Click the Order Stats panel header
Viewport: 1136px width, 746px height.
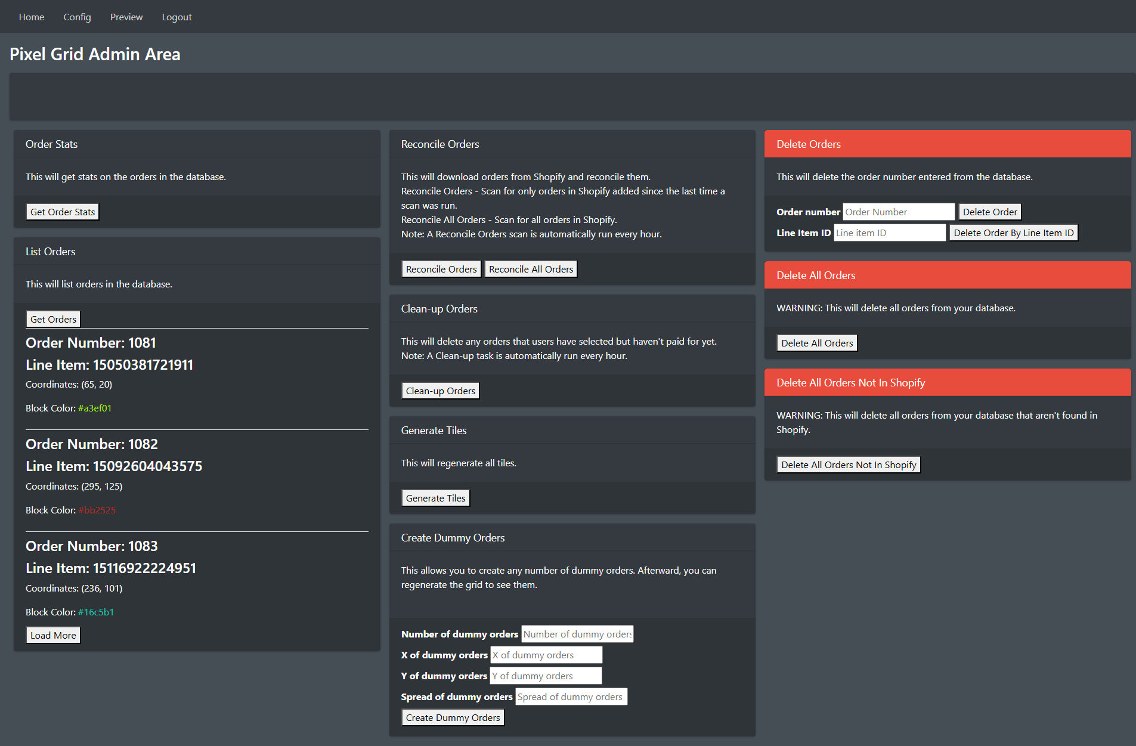point(197,144)
